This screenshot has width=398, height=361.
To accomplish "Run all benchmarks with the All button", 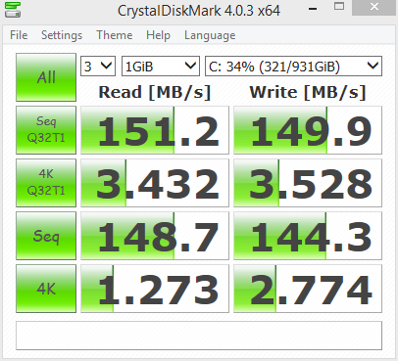I will pyautogui.click(x=46, y=77).
